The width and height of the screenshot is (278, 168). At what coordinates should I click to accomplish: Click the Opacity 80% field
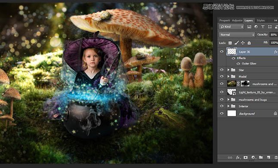[x=274, y=35]
